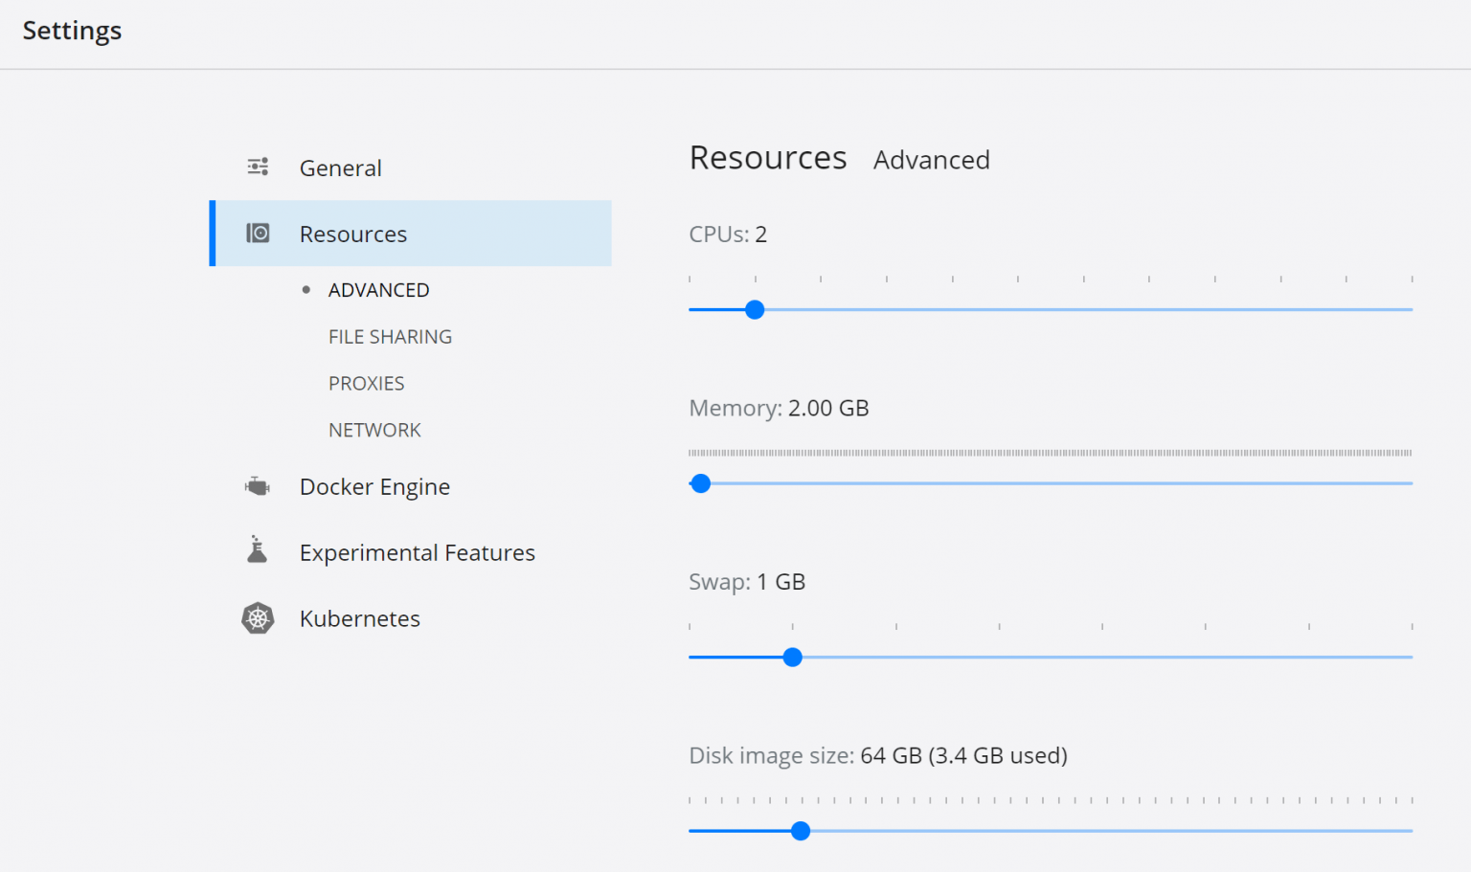Click the Swap slider handle

(792, 658)
